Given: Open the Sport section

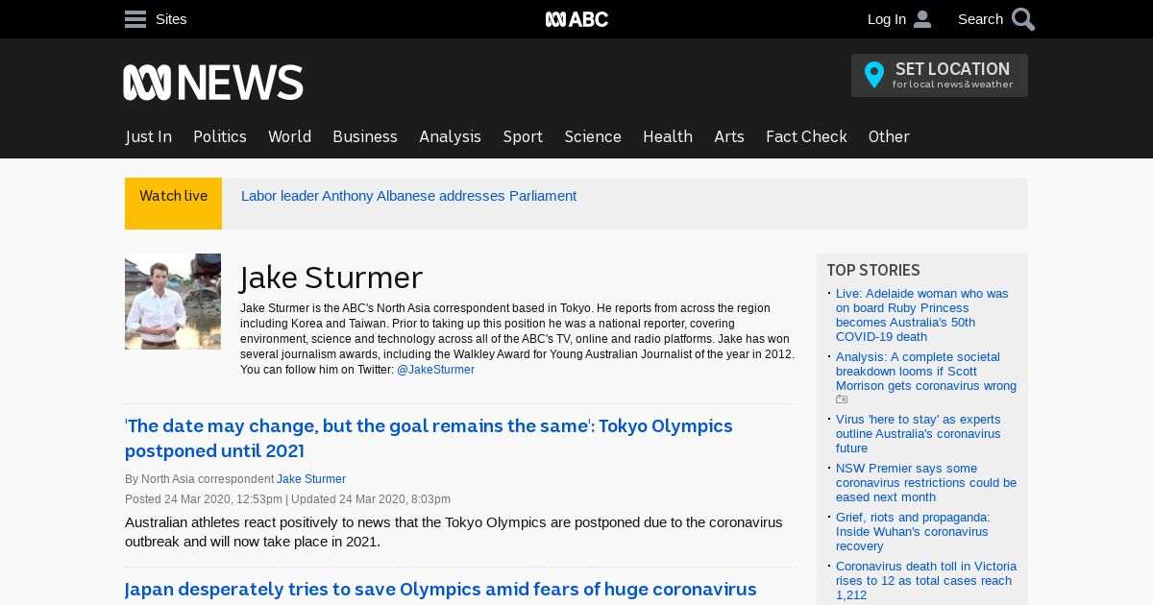Looking at the screenshot, I should point(523,136).
